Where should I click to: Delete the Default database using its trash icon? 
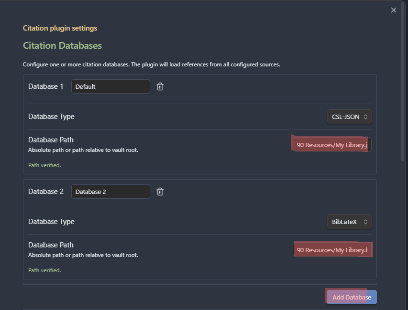pos(160,86)
